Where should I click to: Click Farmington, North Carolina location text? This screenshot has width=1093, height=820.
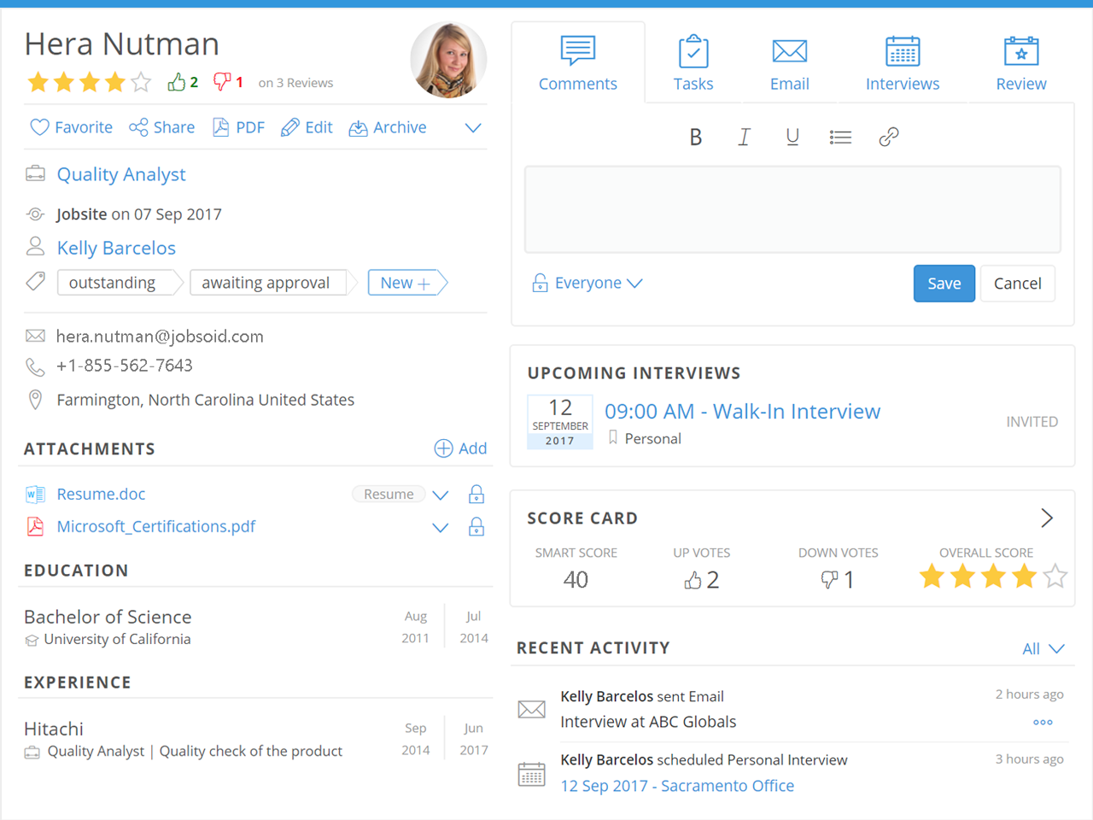[205, 400]
